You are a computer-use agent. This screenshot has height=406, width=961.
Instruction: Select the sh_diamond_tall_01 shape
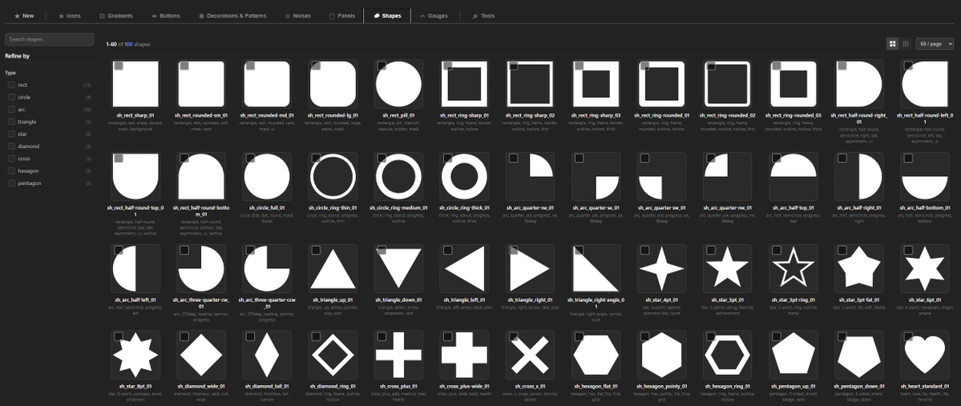point(267,354)
